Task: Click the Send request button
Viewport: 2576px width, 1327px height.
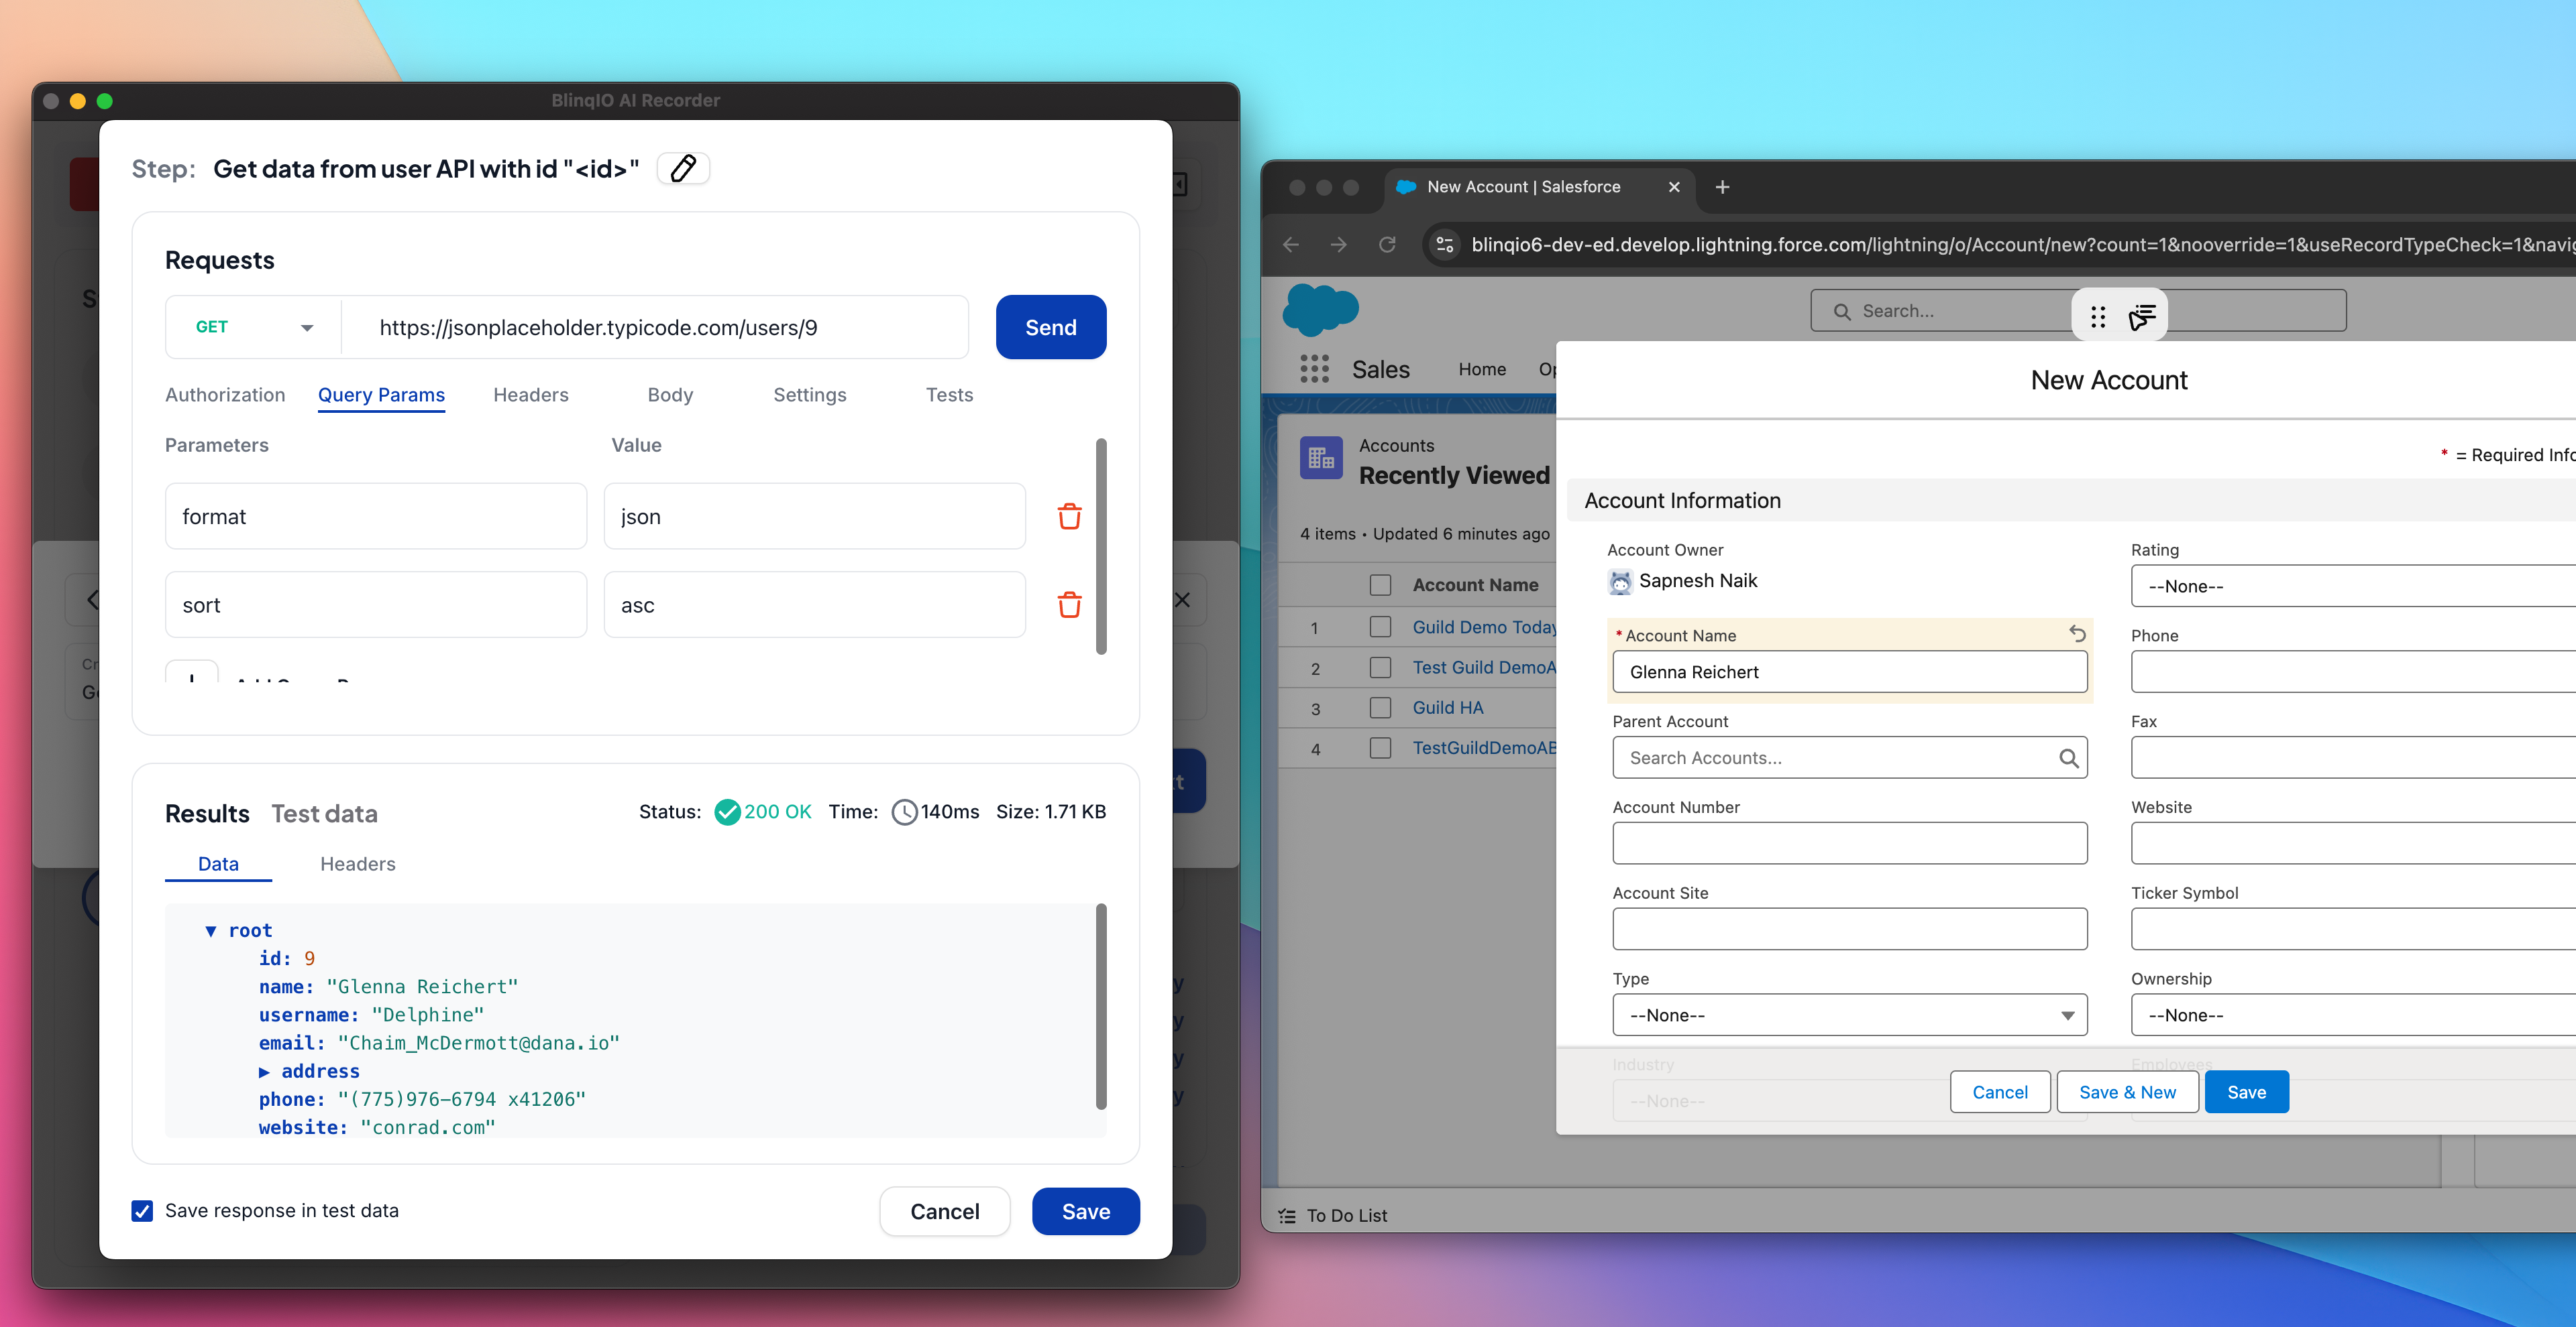Action: 1050,327
